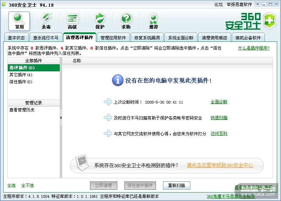
Task: Click the 全不选 link
Action: point(28,185)
